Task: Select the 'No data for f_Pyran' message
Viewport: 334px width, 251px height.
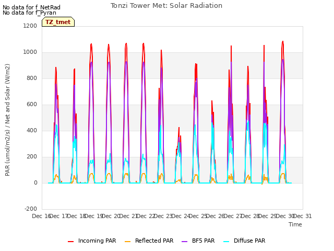Action: pos(29,13)
